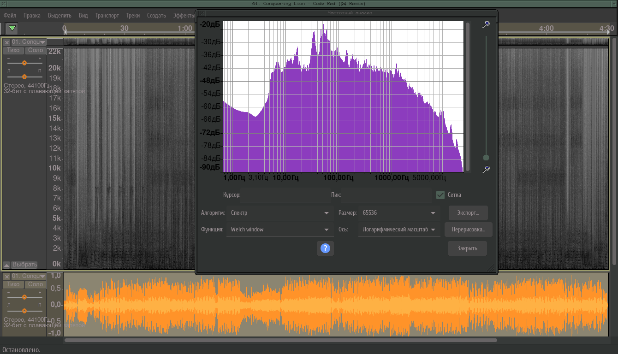Viewport: 618px width, 354px height.
Task: Open the waveform track name dropdown menu
Action: tap(29, 276)
